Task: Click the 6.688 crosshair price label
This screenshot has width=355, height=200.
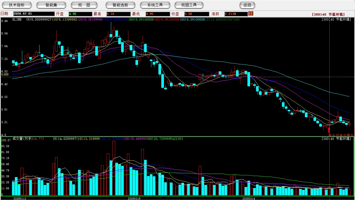Action: click(x=5, y=74)
